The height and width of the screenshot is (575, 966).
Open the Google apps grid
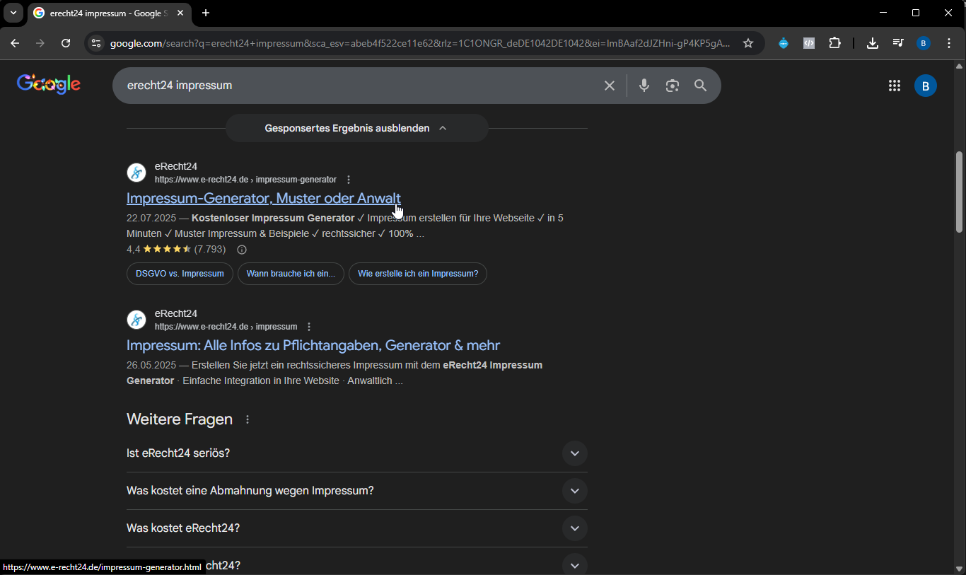[895, 86]
